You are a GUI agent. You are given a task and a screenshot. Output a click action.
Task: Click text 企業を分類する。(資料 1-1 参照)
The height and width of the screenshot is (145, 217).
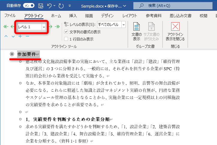(57, 141)
